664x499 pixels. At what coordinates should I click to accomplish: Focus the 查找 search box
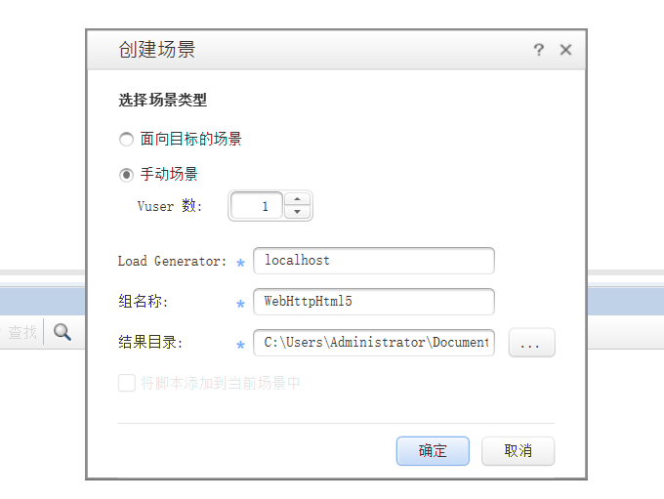click(21, 332)
